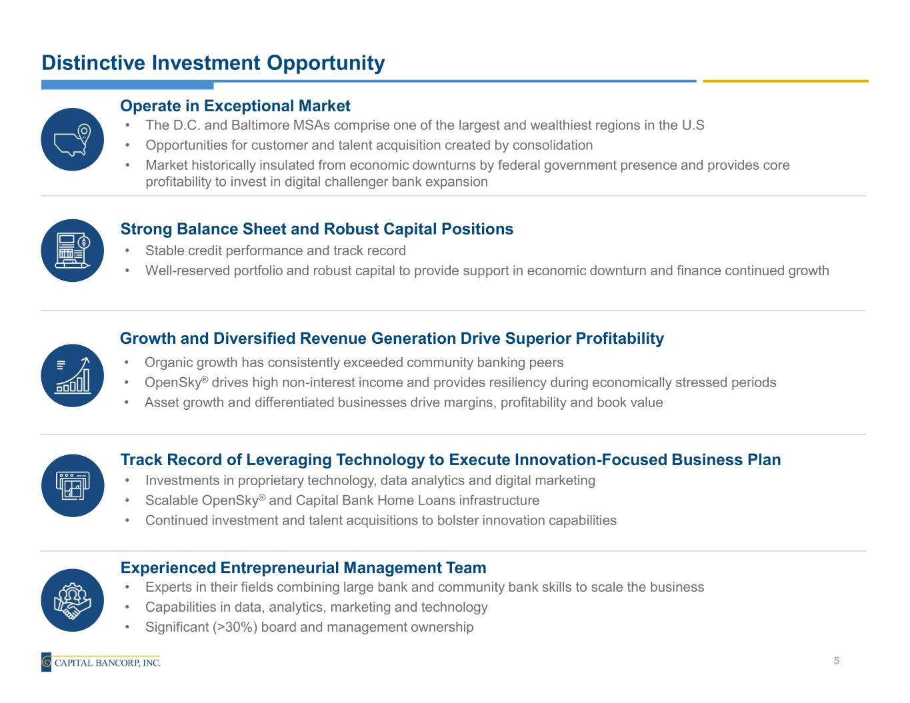Image resolution: width=910 pixels, height=703 pixels.
Task: Click the Organic growth has consistently exceeded bullet
Action: [354, 362]
